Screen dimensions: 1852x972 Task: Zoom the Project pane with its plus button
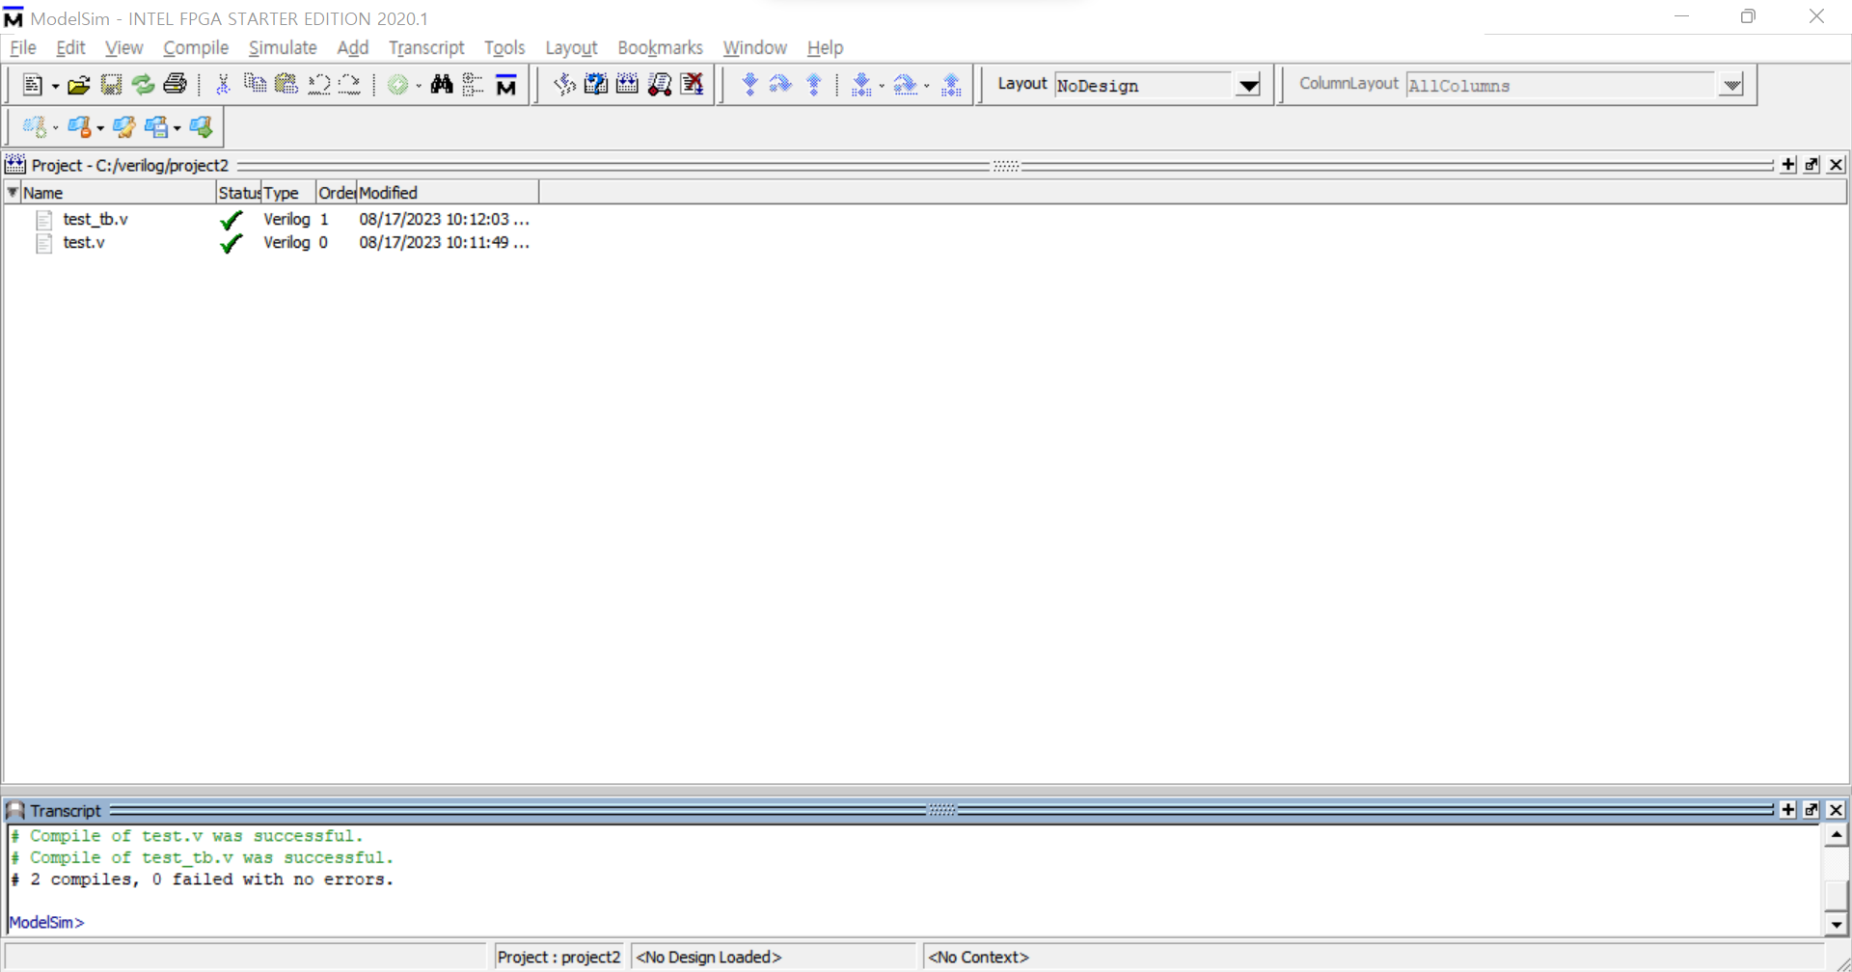pos(1788,165)
